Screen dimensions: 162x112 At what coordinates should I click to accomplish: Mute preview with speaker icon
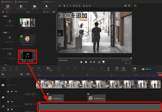(x=129, y=6)
